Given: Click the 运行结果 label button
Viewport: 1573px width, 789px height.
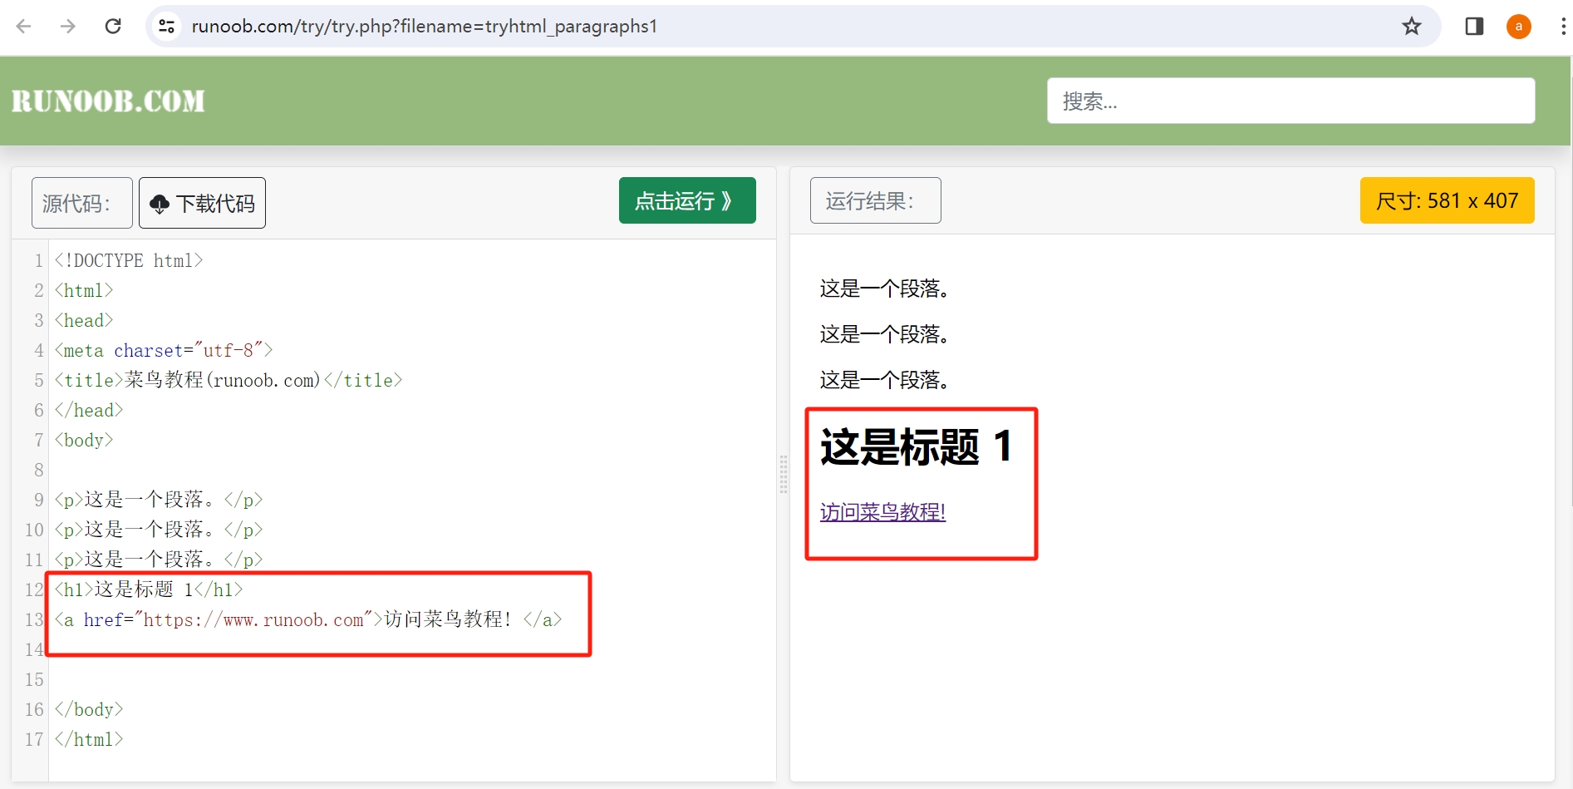Looking at the screenshot, I should coord(875,201).
